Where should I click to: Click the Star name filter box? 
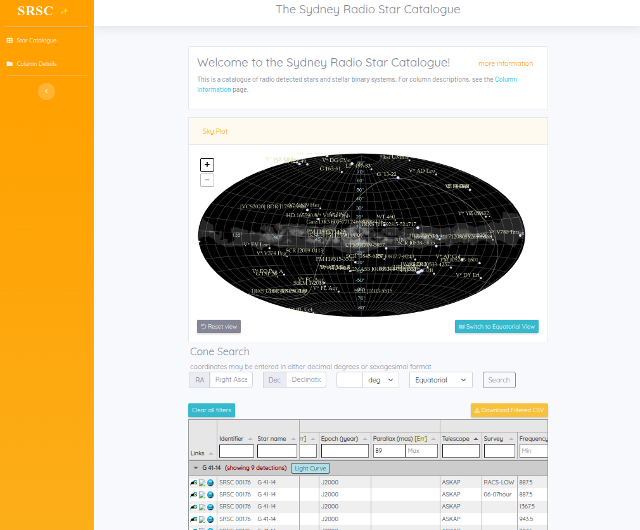[x=277, y=451]
